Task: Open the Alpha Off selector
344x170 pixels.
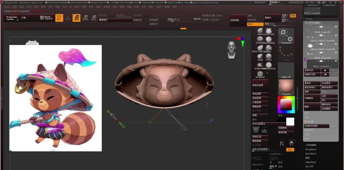Action: pos(286,70)
